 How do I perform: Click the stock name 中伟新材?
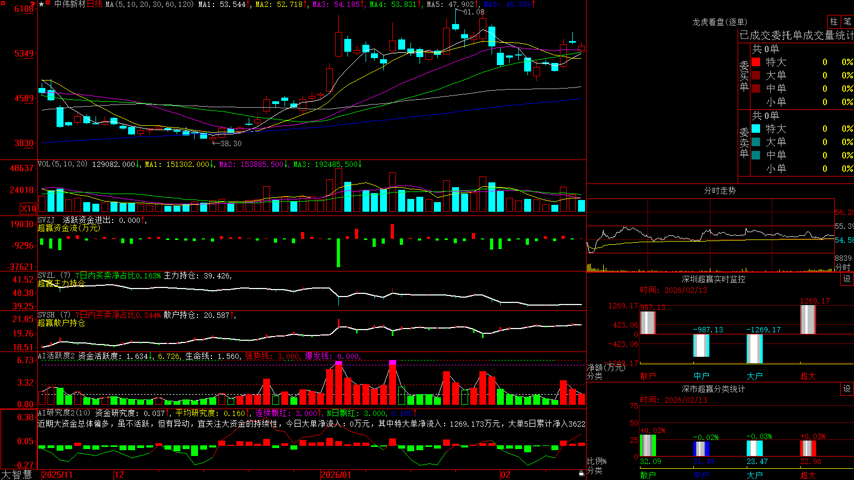tap(70, 4)
